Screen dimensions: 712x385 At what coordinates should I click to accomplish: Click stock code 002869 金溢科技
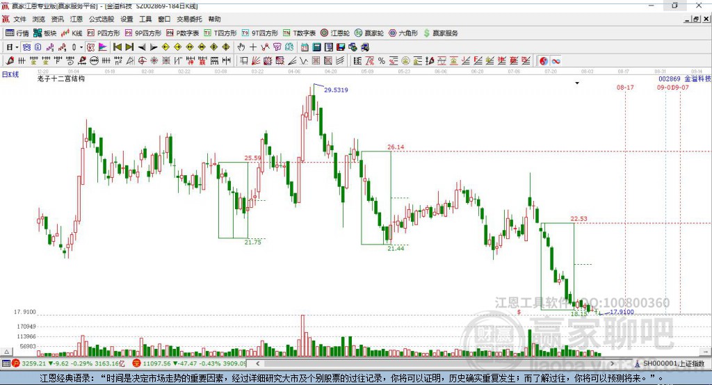tap(685, 79)
